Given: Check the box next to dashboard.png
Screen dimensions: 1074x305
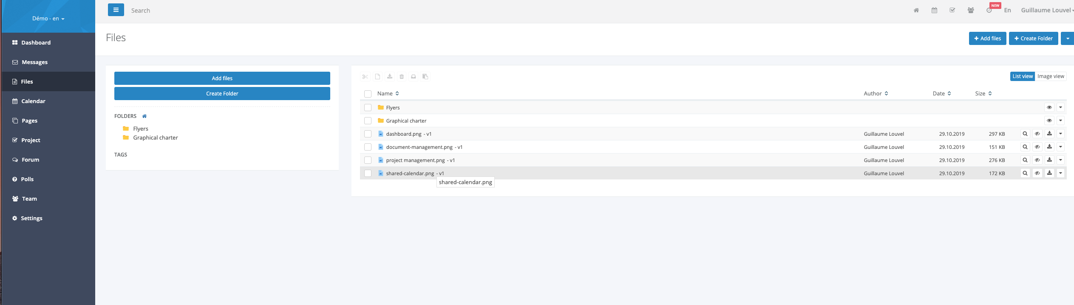Looking at the screenshot, I should pos(368,134).
